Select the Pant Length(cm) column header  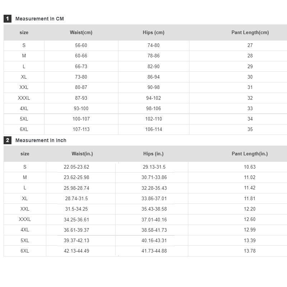[x=250, y=33]
